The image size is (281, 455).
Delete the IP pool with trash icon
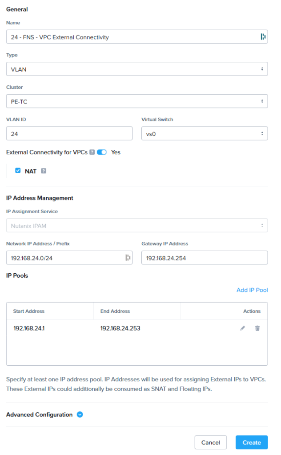tap(257, 328)
